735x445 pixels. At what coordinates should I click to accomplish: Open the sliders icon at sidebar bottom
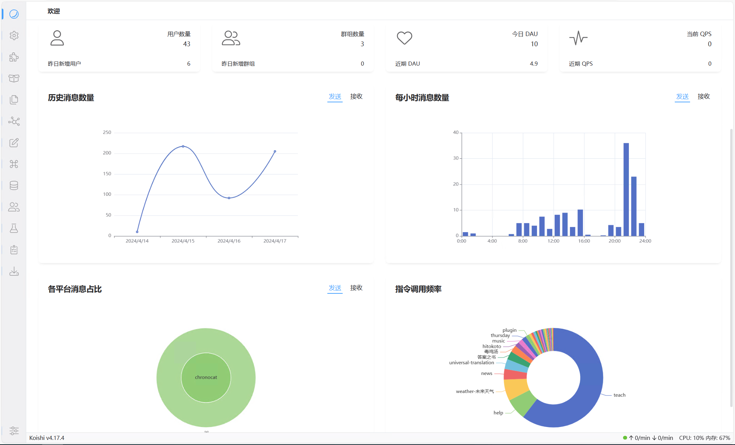(x=14, y=431)
